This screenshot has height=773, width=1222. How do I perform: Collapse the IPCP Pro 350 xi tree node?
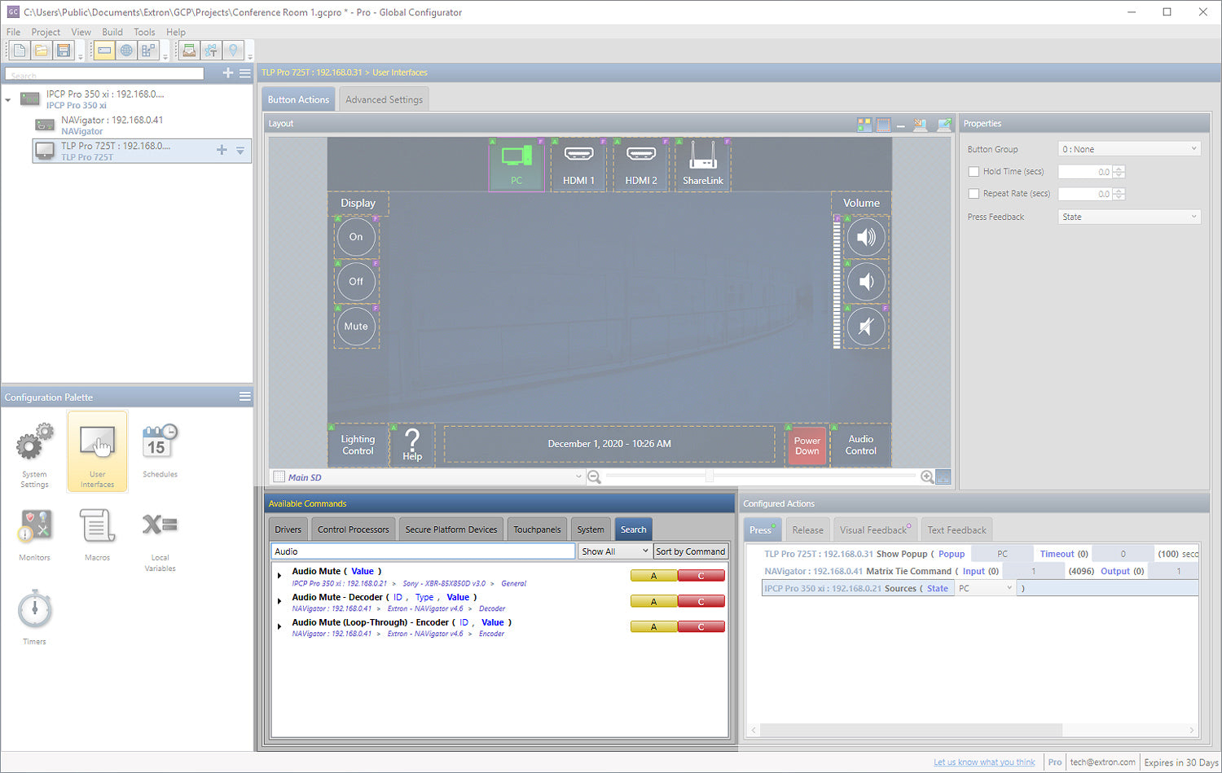click(8, 99)
